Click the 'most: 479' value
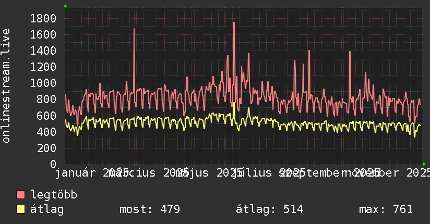The height and width of the screenshot is (224, 430). click(150, 209)
